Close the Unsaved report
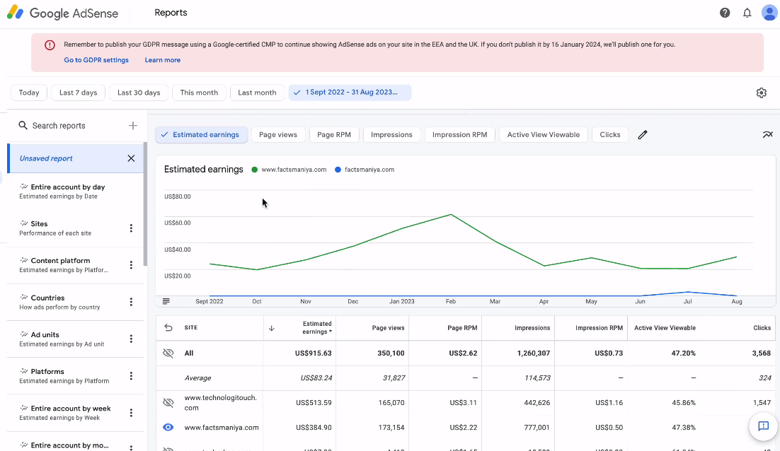This screenshot has width=780, height=451. pos(131,158)
